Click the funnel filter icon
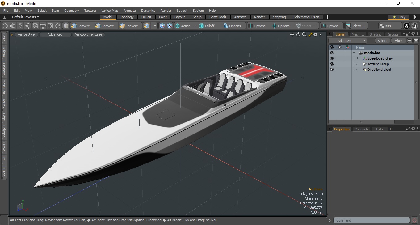The width and height of the screenshot is (420, 225). tap(416, 41)
